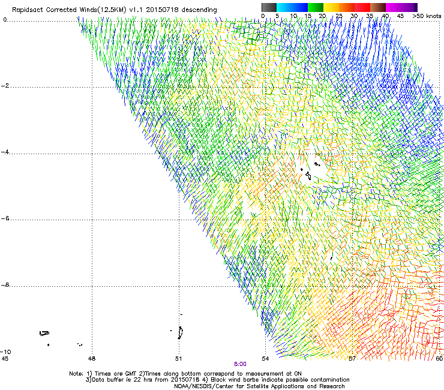Screen dimensions: 444x390
Task: Click the island outline near longitude 46.5
Action: (x=44, y=334)
